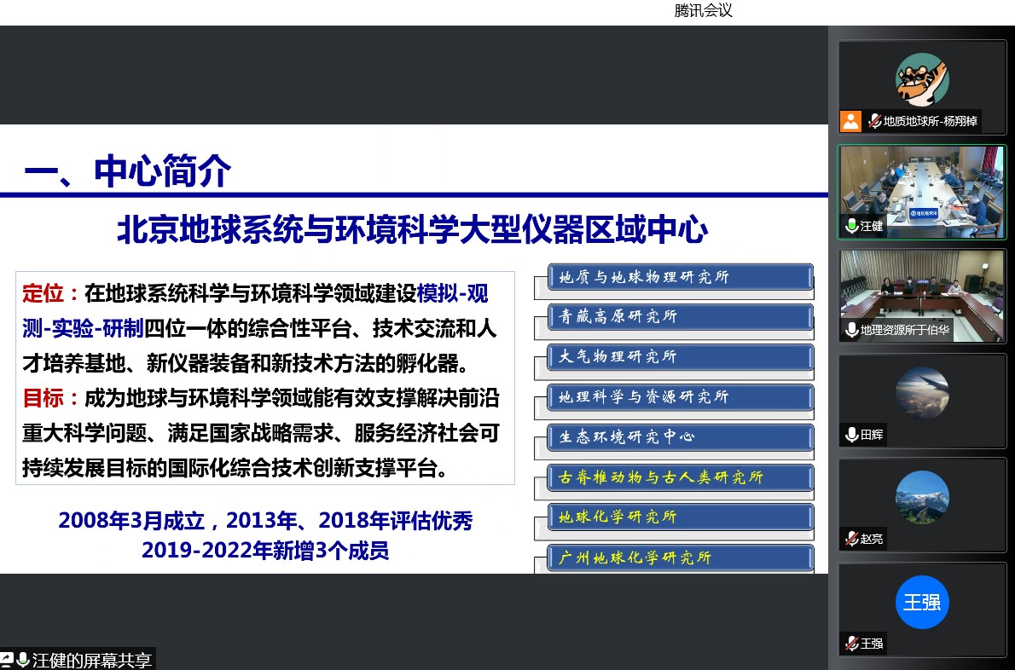Click the blue 王强 avatar circle

click(x=921, y=603)
